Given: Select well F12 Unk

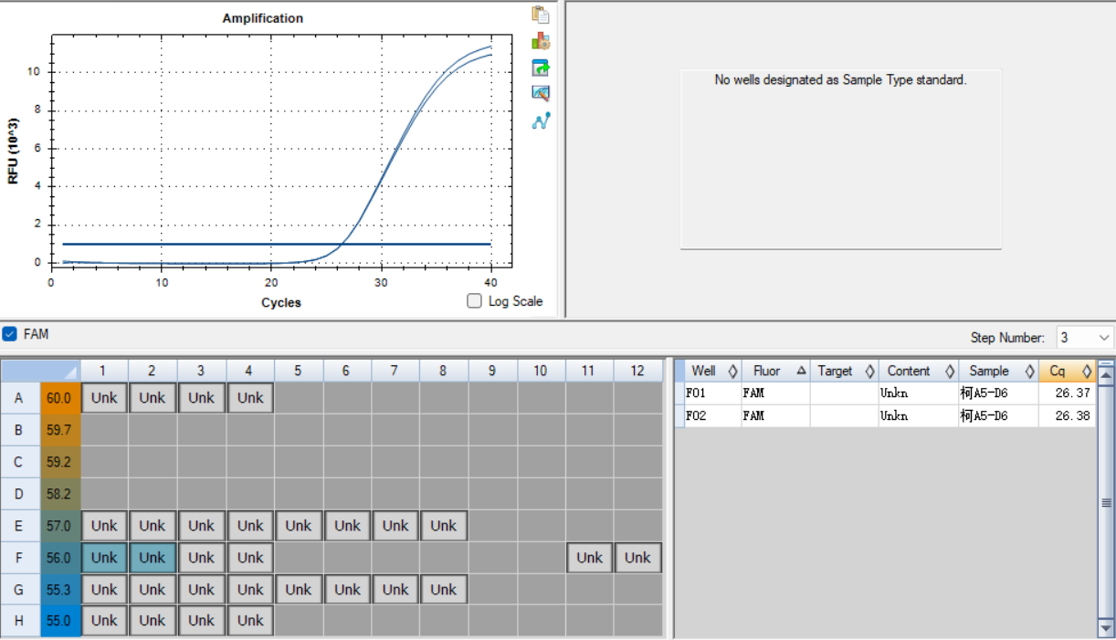Looking at the screenshot, I should [x=637, y=558].
